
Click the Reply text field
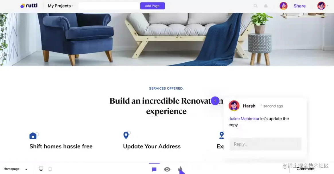265,144
